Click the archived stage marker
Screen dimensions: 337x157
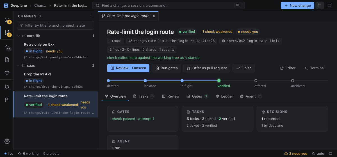pos(293,81)
